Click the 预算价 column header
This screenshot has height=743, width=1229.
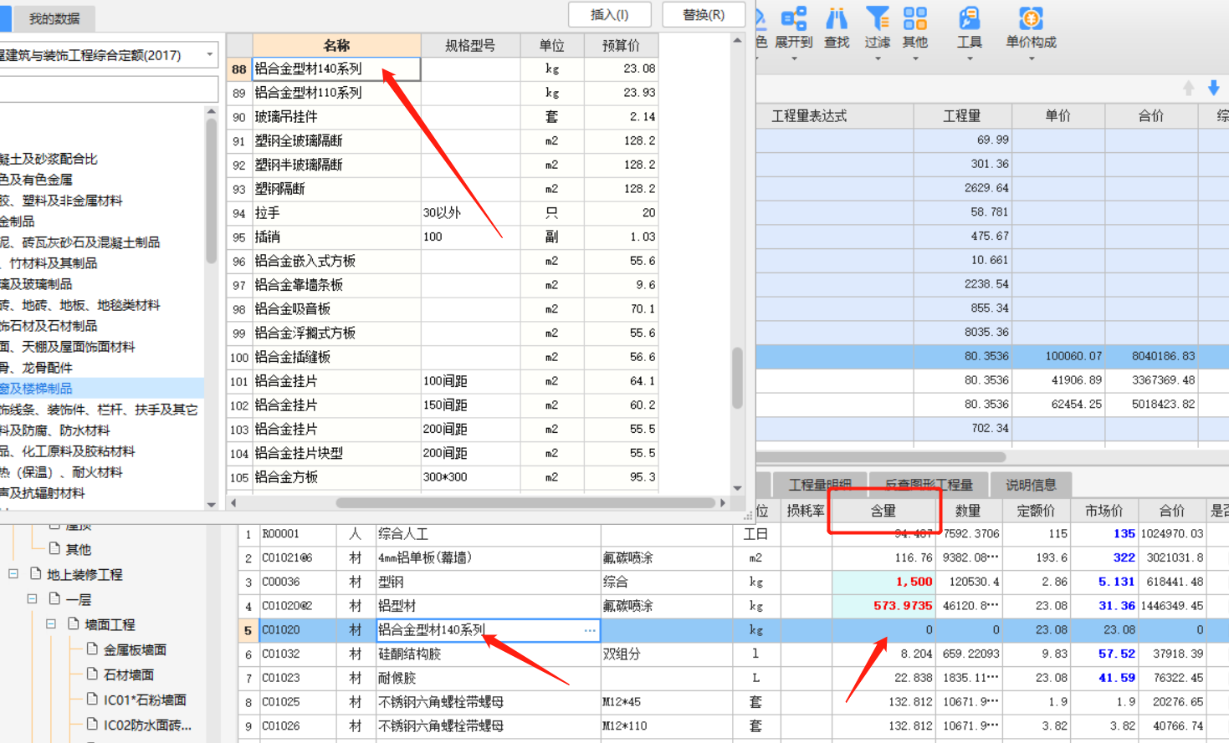(x=621, y=45)
